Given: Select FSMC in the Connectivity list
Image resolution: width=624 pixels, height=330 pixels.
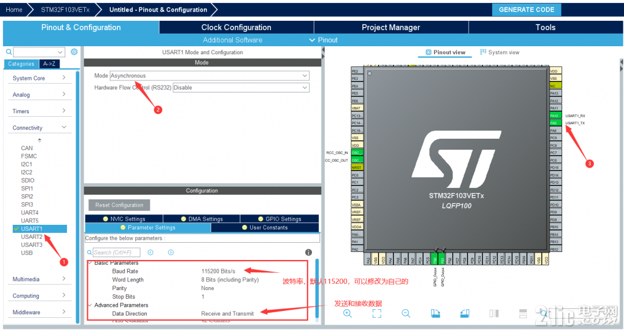Looking at the screenshot, I should 29,156.
